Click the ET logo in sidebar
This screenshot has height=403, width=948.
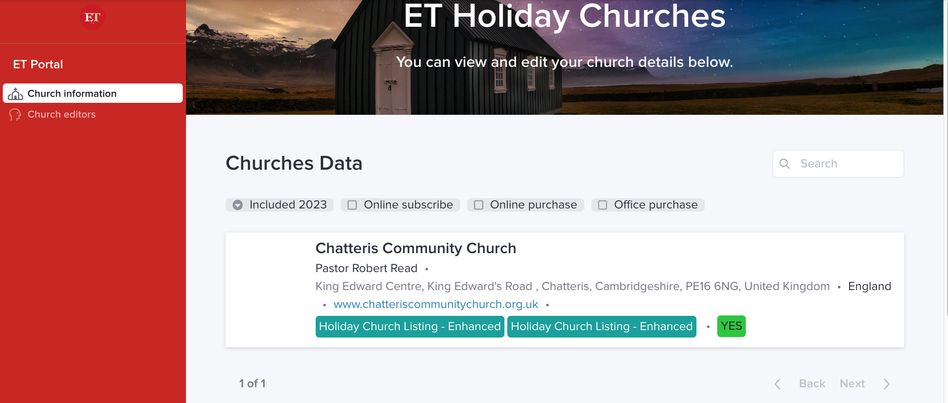tap(92, 18)
